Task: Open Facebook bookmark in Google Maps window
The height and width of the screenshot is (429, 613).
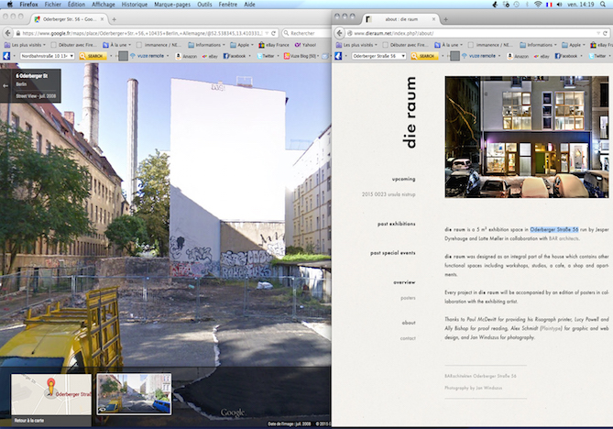Action: pos(235,56)
